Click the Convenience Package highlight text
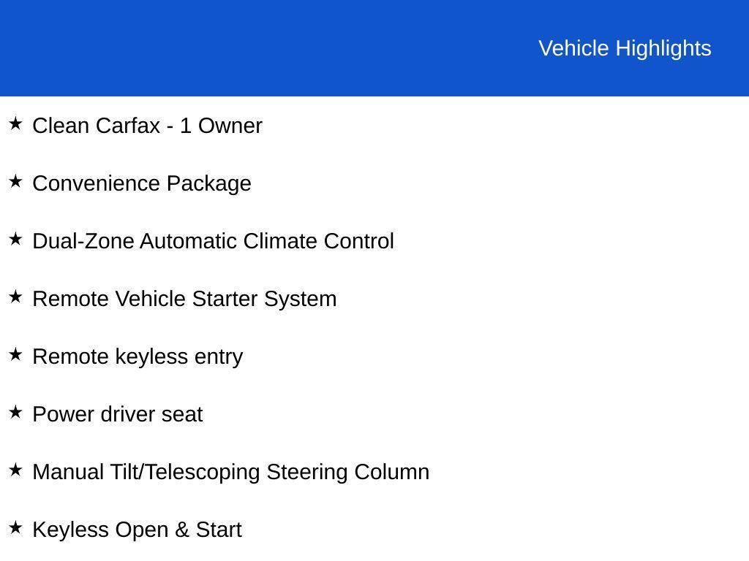Screen dimensions: 749x561 tap(142, 184)
